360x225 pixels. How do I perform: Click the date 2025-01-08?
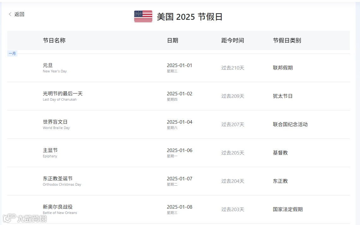tap(180, 207)
